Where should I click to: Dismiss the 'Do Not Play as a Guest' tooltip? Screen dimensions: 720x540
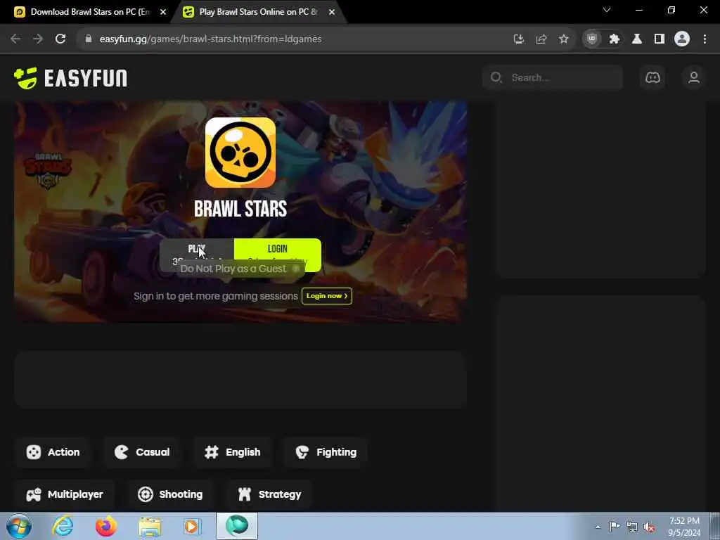[x=296, y=269]
